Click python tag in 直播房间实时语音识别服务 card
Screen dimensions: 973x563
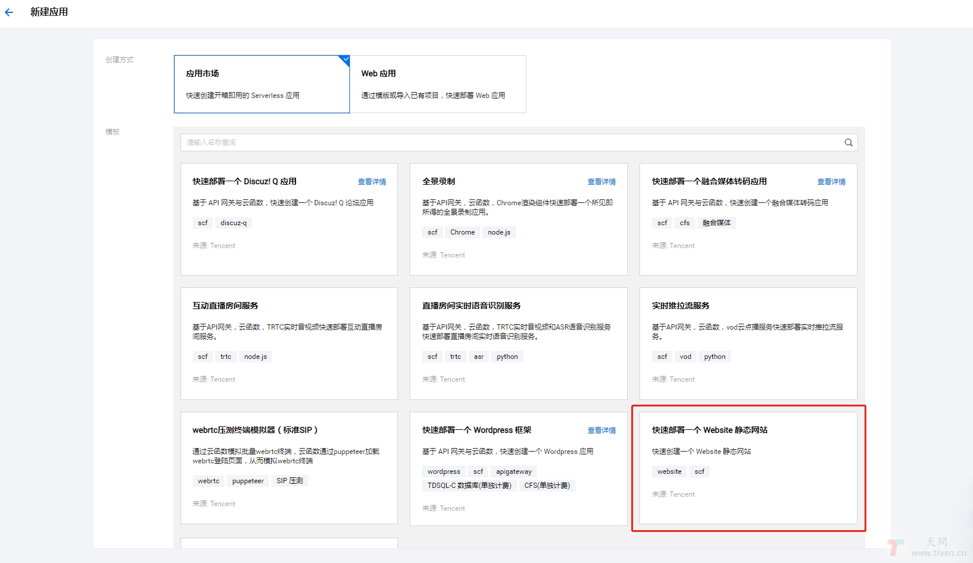tap(507, 357)
